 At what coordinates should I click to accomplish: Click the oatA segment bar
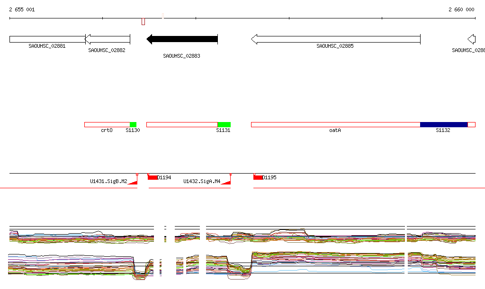tap(336, 125)
